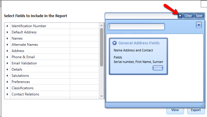Expand the Alternate Names arrow
The width and height of the screenshot is (207, 117).
click(x=7, y=45)
